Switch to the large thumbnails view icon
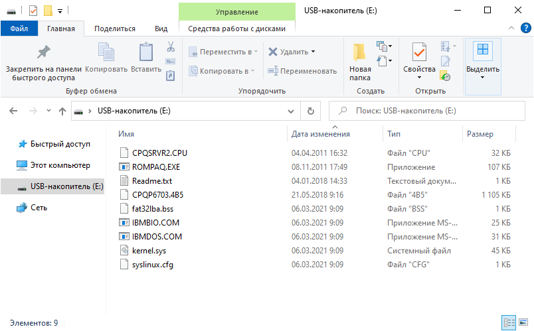The image size is (534, 331). (523, 322)
